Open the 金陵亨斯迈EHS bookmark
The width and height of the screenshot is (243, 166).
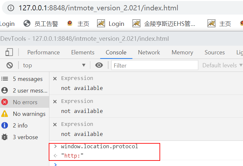[x=164, y=24]
